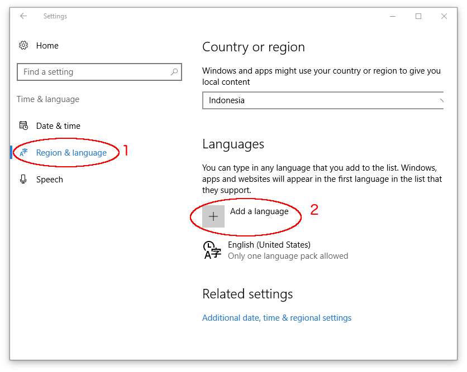The height and width of the screenshot is (372, 467).
Task: Open Additional date, time & regional settings link
Action: click(x=277, y=318)
